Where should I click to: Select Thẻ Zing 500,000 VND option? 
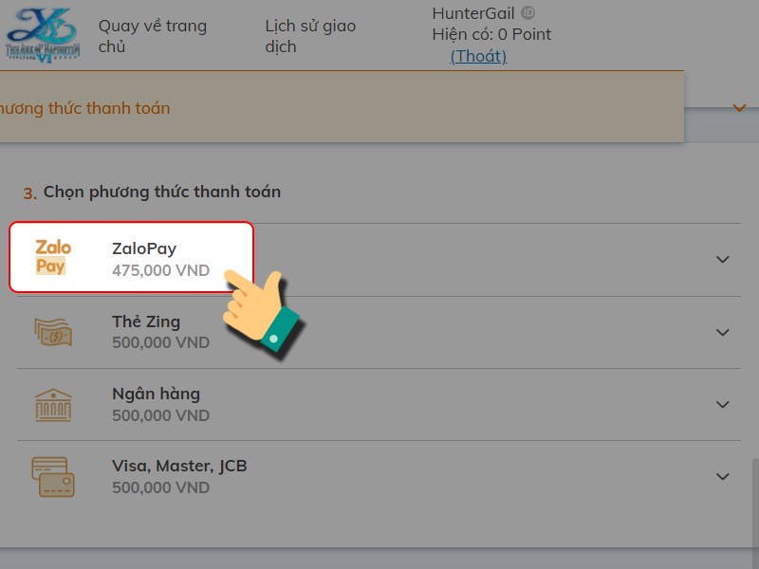point(160,332)
